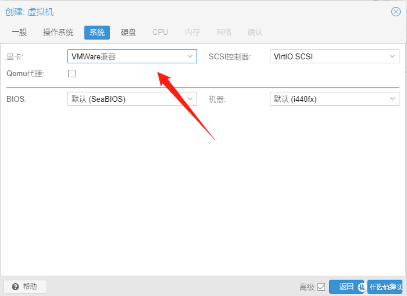Expand the 机器 machine type dropdown
This screenshot has width=407, height=296.
[x=393, y=99]
